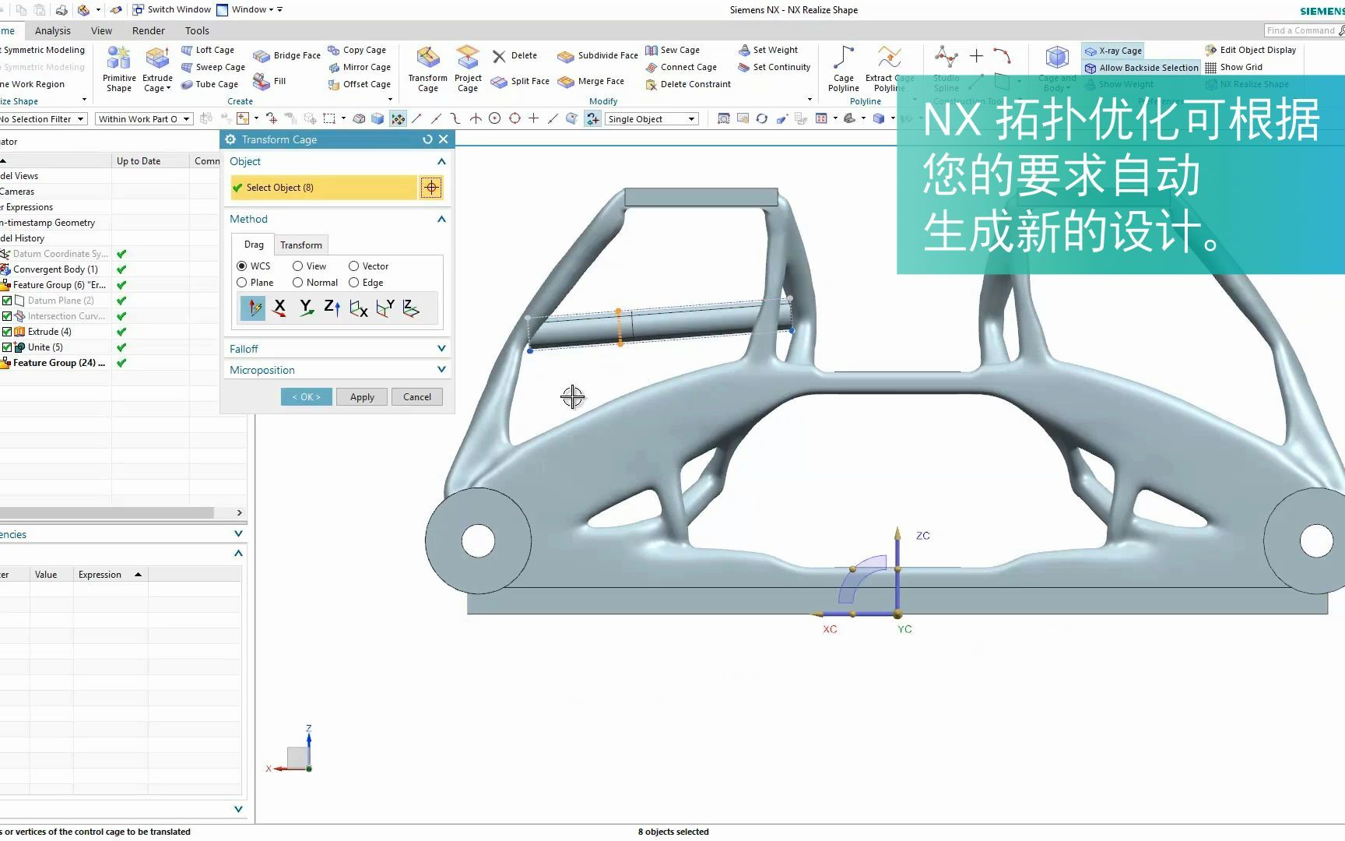Click the Loft Cage command
This screenshot has width=1345, height=841.
[x=207, y=50]
